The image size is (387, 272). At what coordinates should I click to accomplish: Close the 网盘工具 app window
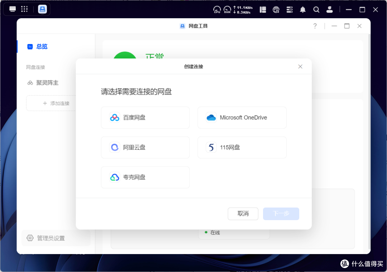pos(359,26)
